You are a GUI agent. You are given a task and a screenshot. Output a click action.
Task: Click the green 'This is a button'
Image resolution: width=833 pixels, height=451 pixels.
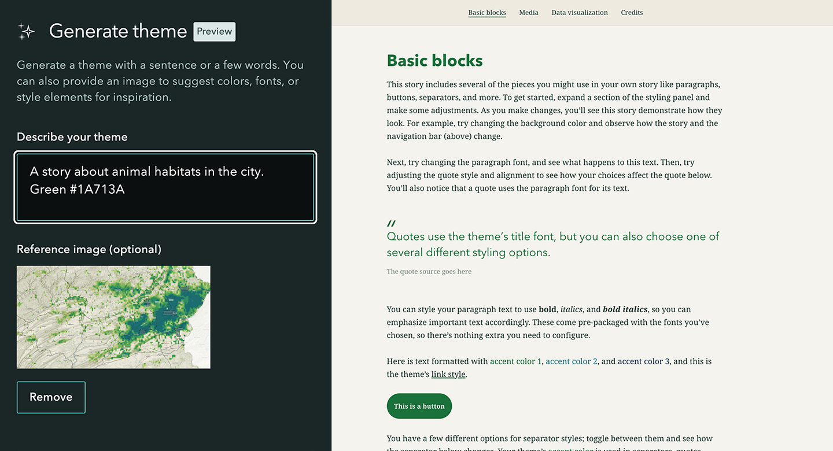click(x=419, y=406)
